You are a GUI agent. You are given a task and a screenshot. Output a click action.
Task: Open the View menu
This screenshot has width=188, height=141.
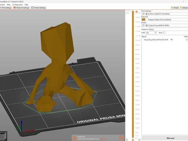point(9,5)
